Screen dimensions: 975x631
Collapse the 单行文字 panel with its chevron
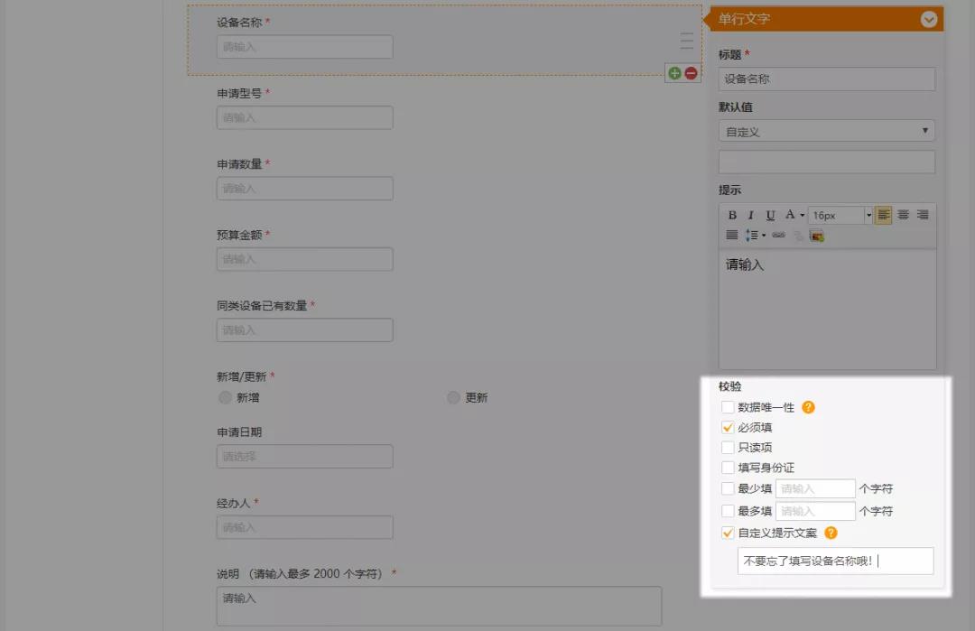click(x=928, y=19)
